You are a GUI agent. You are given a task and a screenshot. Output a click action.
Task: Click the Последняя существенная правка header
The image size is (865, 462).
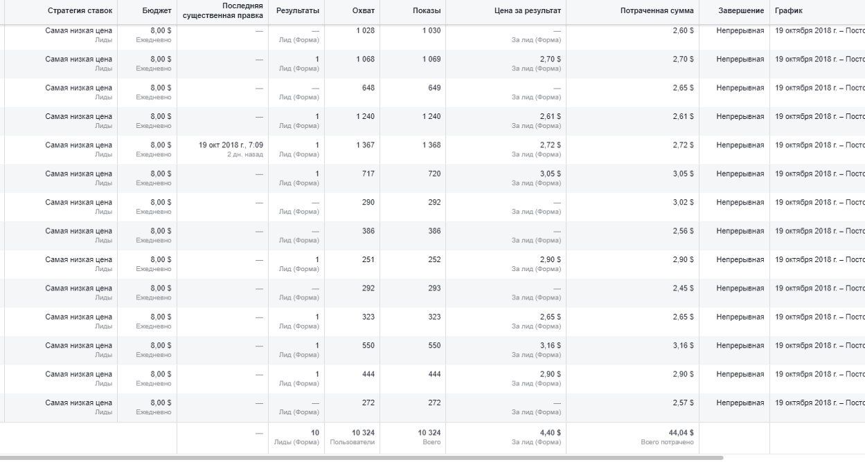(x=223, y=10)
